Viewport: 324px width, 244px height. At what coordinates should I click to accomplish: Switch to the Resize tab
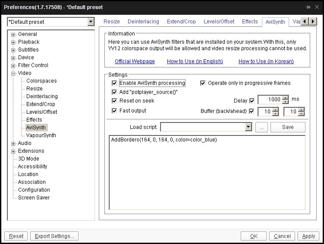pyautogui.click(x=112, y=22)
